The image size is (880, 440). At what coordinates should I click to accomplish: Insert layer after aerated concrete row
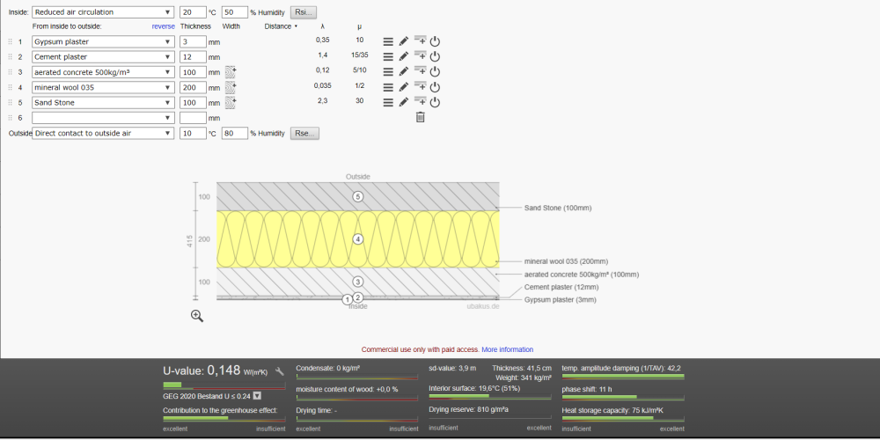420,70
